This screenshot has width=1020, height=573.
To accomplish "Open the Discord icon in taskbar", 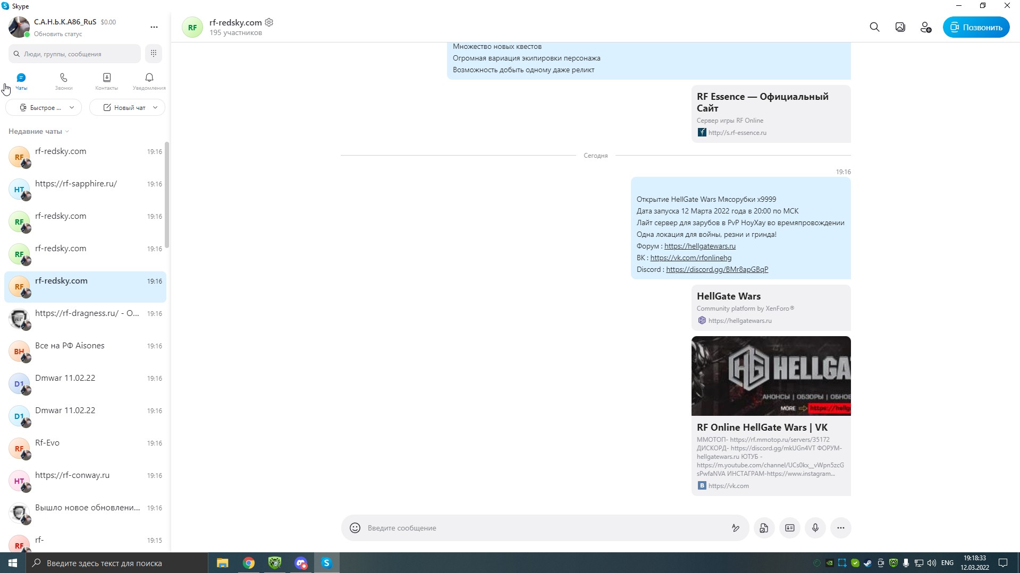I will point(301,563).
